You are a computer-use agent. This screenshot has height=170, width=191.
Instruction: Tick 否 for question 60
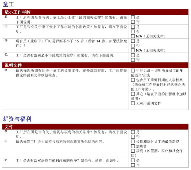[x=133, y=60]
